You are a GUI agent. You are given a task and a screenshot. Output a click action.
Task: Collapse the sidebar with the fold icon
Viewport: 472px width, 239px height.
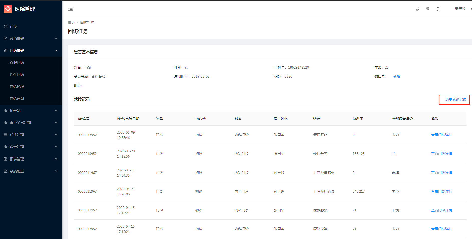coord(70,9)
